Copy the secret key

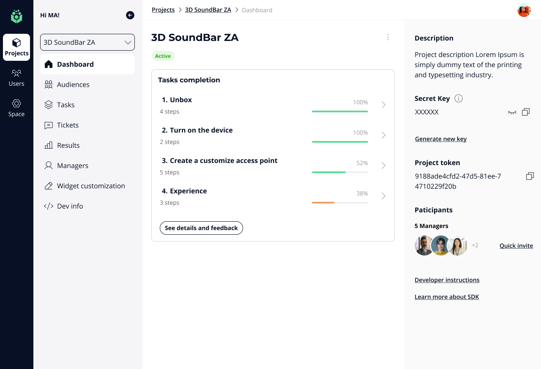[x=526, y=112]
